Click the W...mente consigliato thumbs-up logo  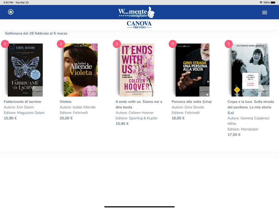(x=136, y=13)
